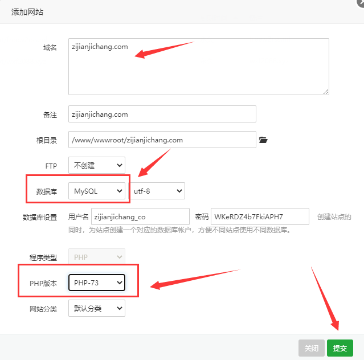Click the 用户名 label text
The image size is (364, 360).
pyautogui.click(x=79, y=217)
